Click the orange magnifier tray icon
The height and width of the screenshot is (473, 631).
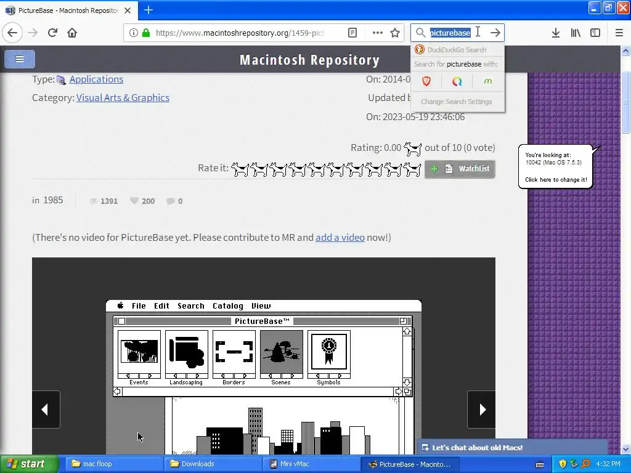(585, 464)
